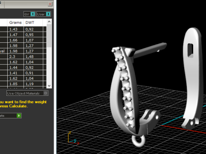Enable Use Object Materials option
Screen dimensions: 206x154
pyautogui.click(x=27, y=93)
